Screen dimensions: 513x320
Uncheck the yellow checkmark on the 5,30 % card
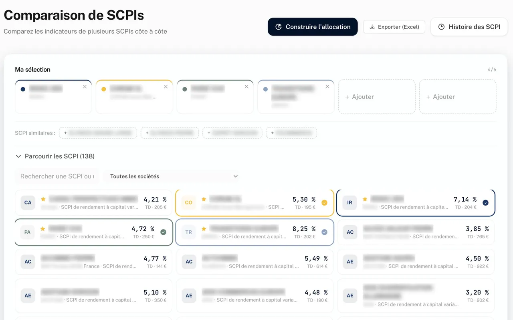click(325, 202)
